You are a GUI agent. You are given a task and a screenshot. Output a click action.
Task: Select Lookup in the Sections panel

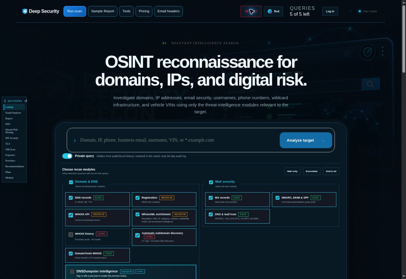pyautogui.click(x=14, y=107)
